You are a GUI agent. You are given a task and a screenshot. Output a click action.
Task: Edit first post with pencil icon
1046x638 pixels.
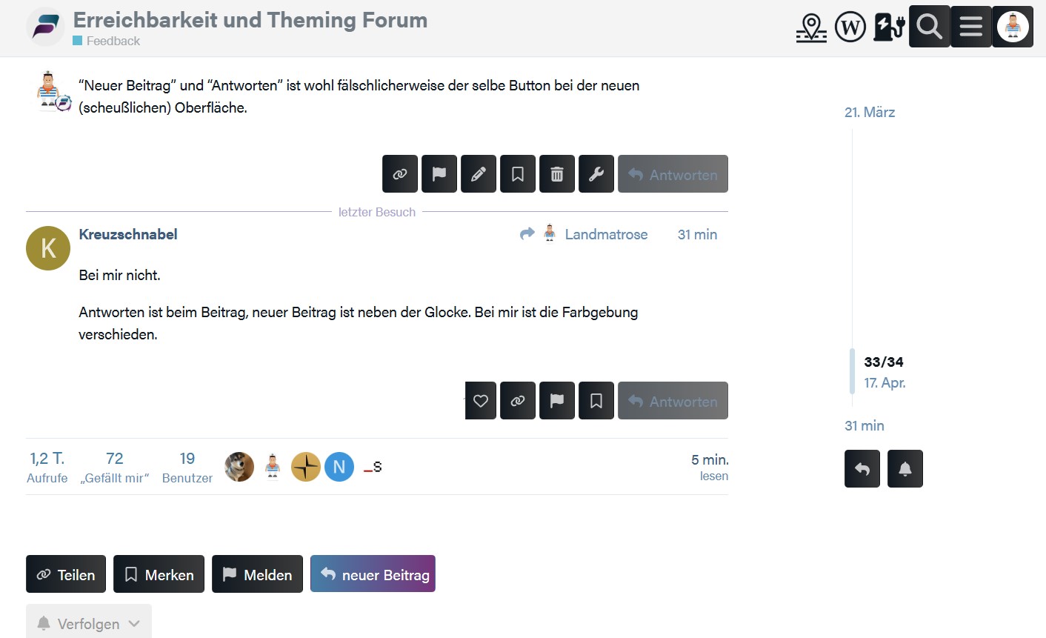click(479, 174)
